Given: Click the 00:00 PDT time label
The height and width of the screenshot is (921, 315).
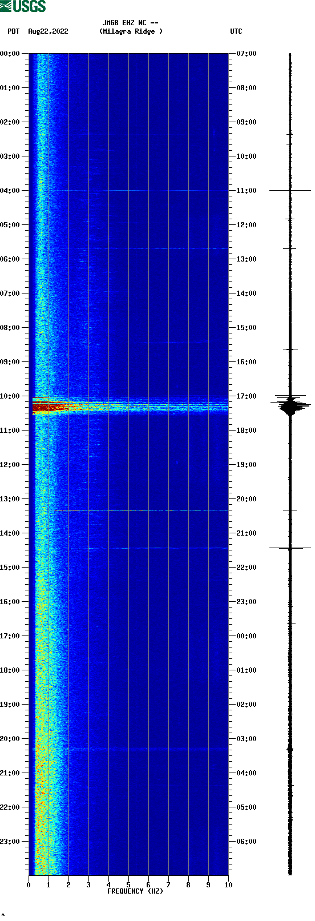Looking at the screenshot, I should [10, 54].
